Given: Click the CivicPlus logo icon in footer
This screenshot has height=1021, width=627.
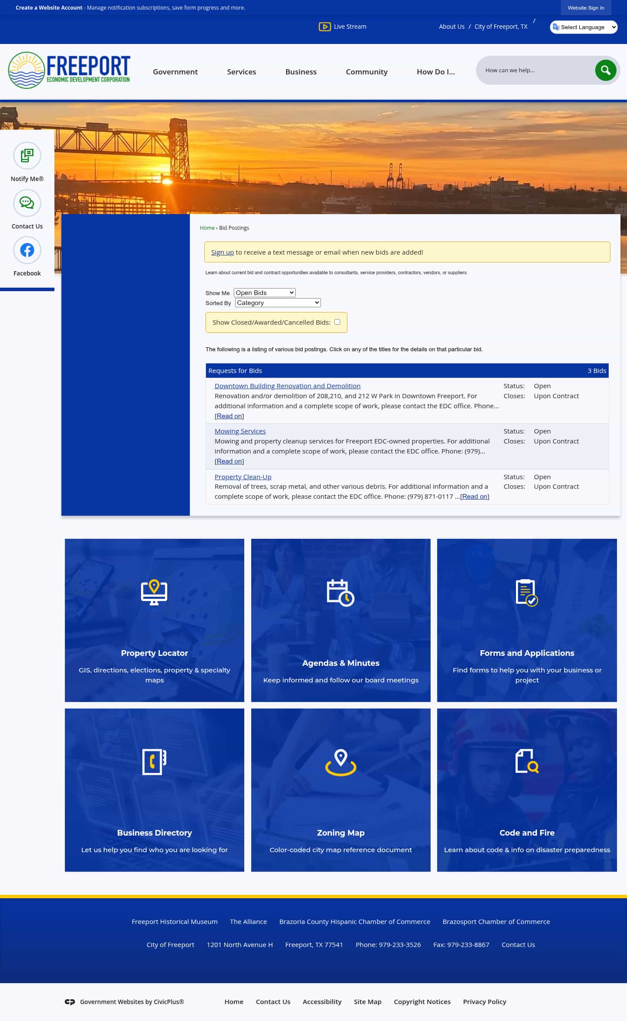Looking at the screenshot, I should tap(70, 1001).
